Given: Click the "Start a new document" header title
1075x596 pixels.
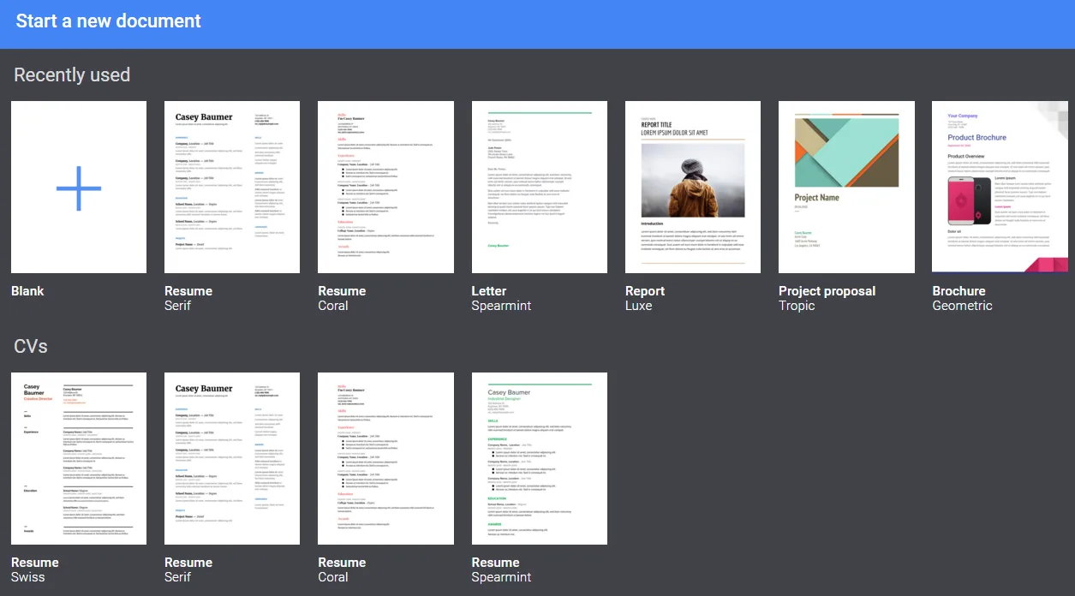Looking at the screenshot, I should tap(109, 21).
